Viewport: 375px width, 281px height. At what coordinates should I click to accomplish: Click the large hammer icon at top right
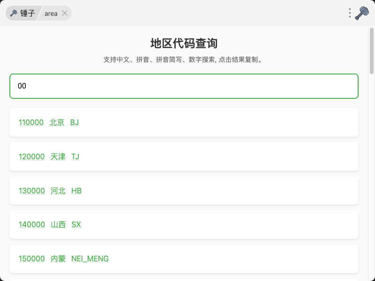tap(362, 13)
